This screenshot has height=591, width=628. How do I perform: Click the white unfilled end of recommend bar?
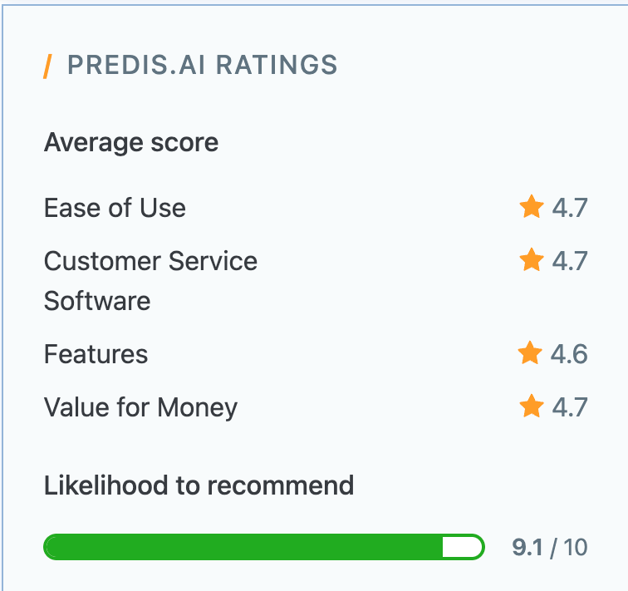462,547
